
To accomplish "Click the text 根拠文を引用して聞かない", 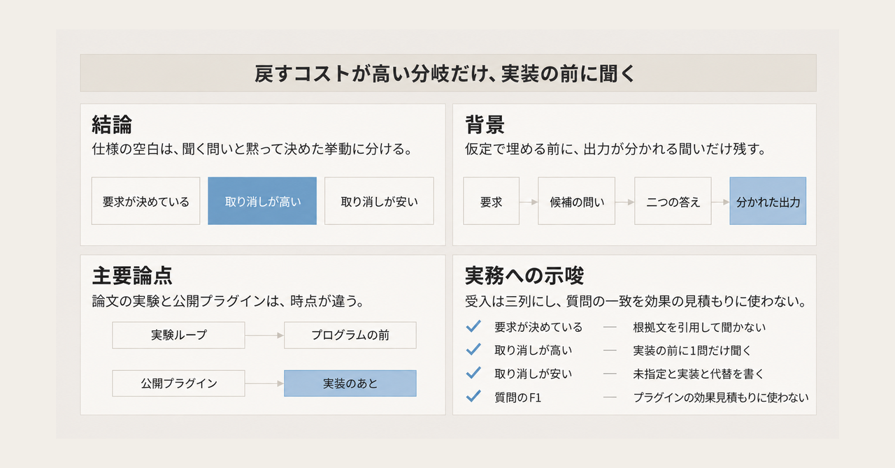I will [x=699, y=327].
